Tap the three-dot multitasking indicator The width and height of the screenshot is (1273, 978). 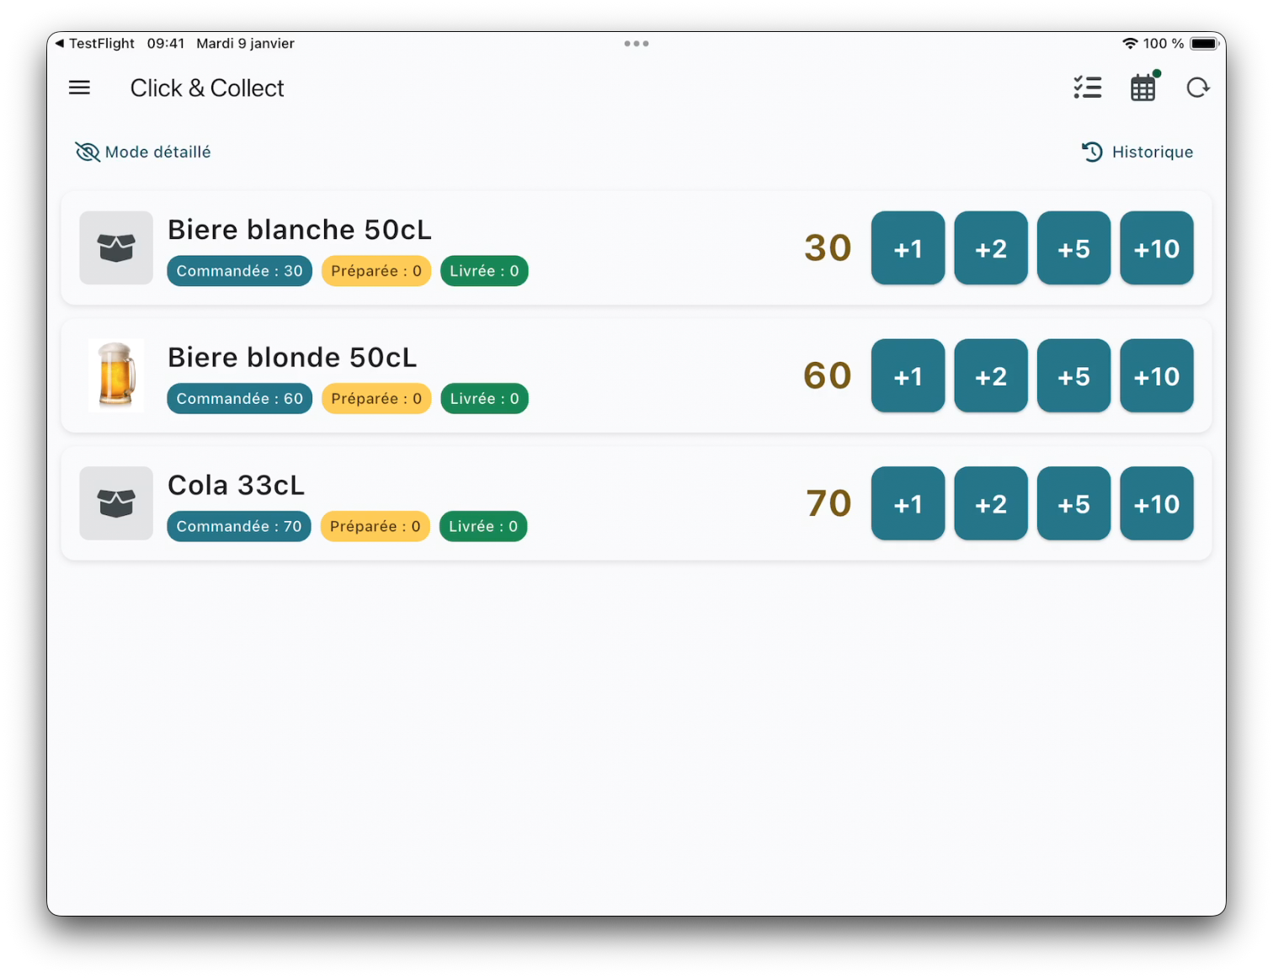(636, 44)
